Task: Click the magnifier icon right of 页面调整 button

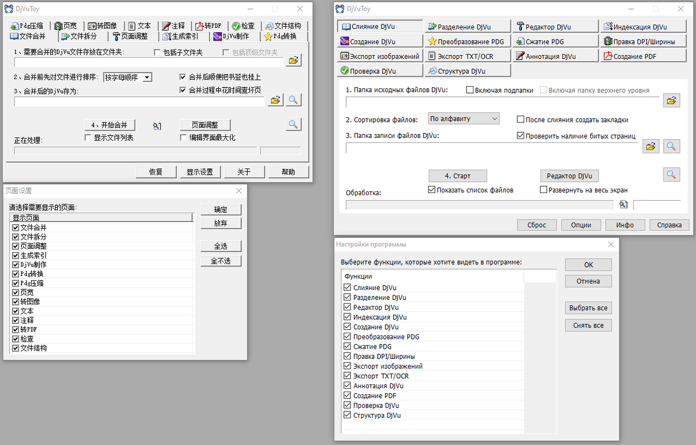Action: point(294,125)
